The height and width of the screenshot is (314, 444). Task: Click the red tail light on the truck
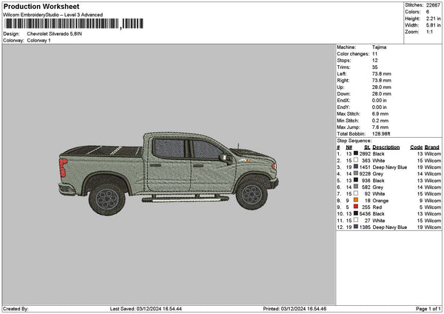coord(64,169)
